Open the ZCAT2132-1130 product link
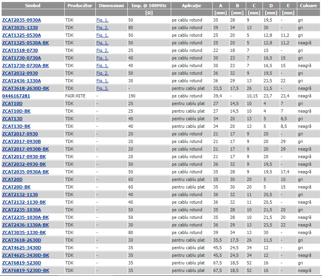This screenshot has width=322, height=276. pos(20,195)
